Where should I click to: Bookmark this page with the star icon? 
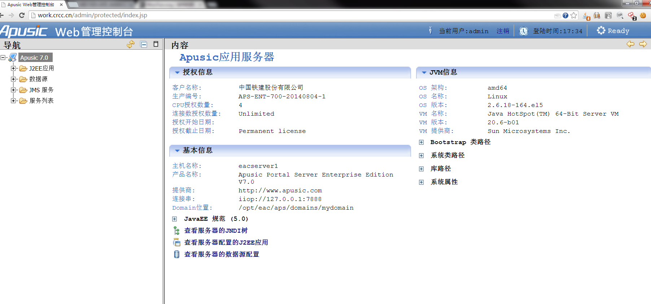click(573, 15)
